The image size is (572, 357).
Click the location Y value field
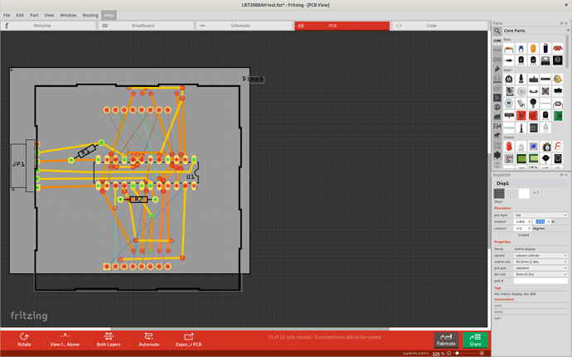542,222
